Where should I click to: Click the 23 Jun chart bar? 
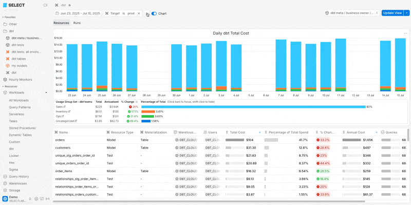click(72, 68)
